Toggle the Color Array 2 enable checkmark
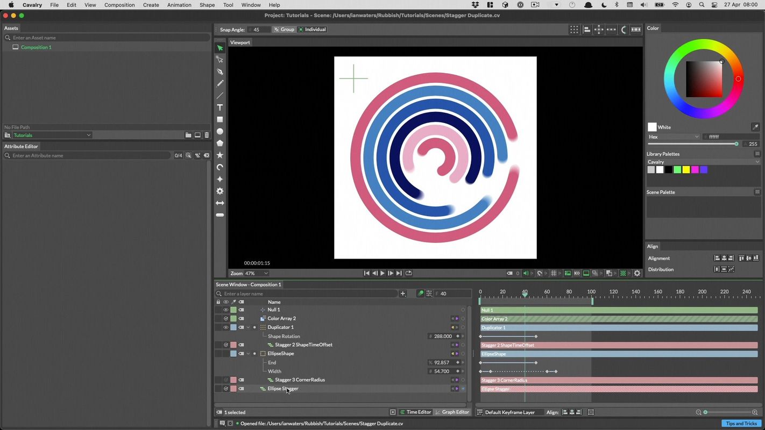765x430 pixels. pyautogui.click(x=226, y=319)
